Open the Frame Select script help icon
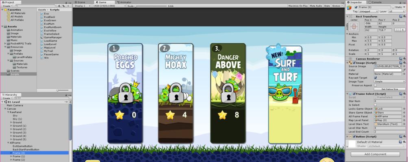This screenshot has width=408, height=162. (401, 94)
